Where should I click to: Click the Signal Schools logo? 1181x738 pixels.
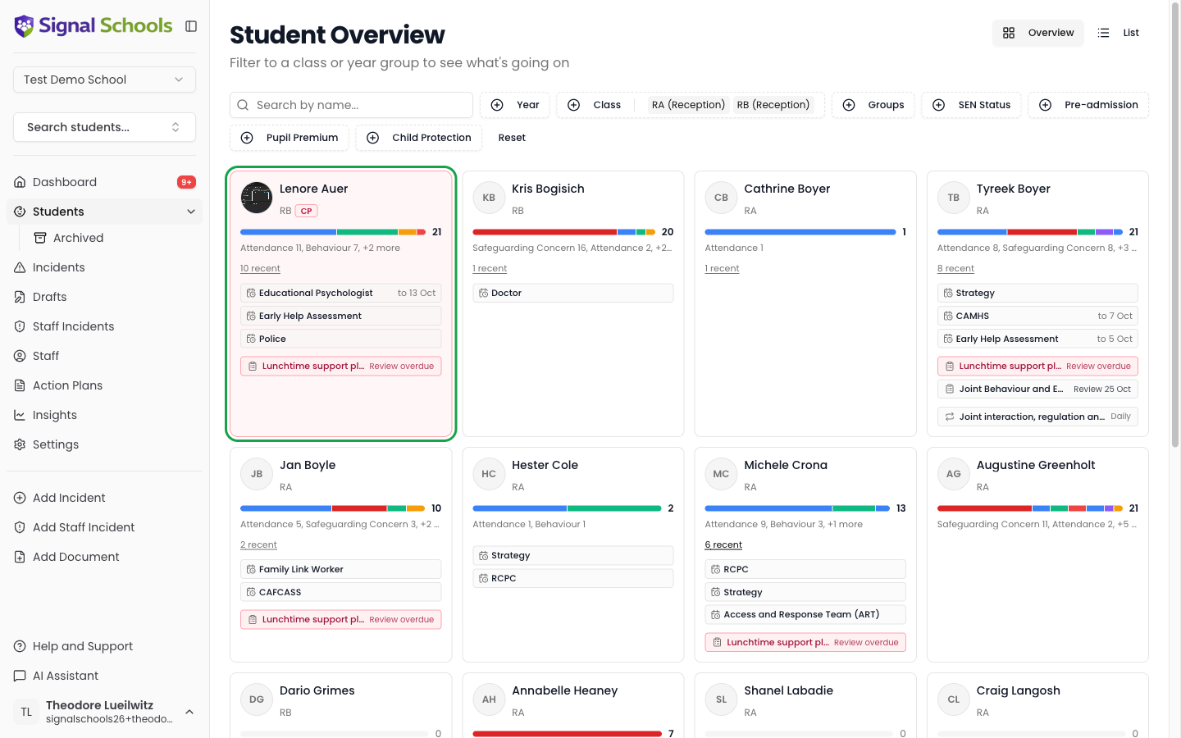pos(93,26)
